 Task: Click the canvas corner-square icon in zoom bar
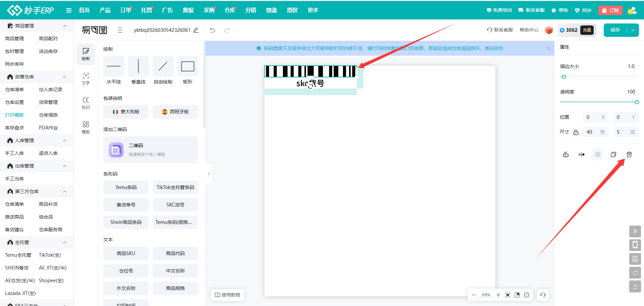coord(517,295)
